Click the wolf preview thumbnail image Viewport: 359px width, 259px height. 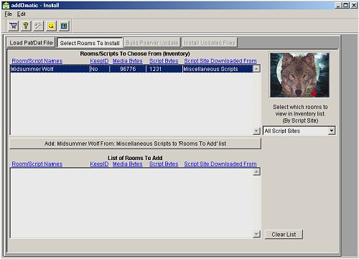pos(299,75)
